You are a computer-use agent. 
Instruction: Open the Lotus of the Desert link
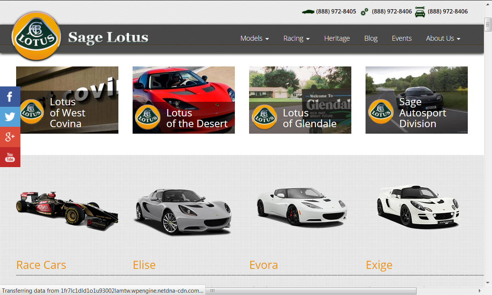click(197, 118)
